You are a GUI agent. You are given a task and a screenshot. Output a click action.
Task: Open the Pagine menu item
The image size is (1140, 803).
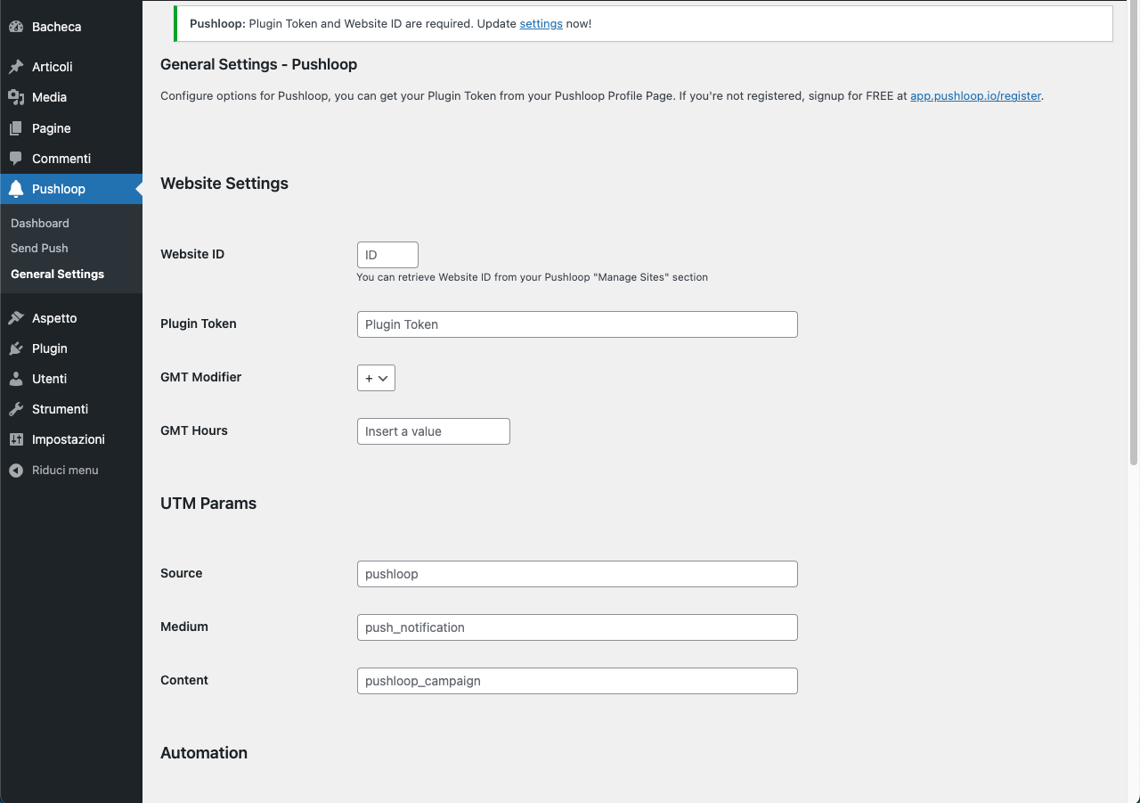71,128
